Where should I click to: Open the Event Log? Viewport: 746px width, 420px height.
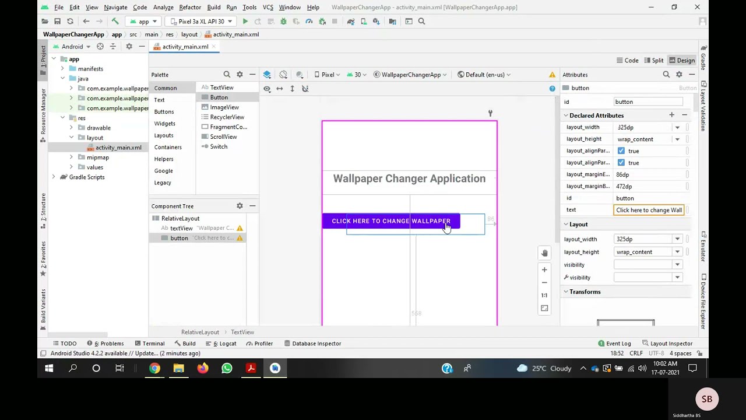[614, 344]
